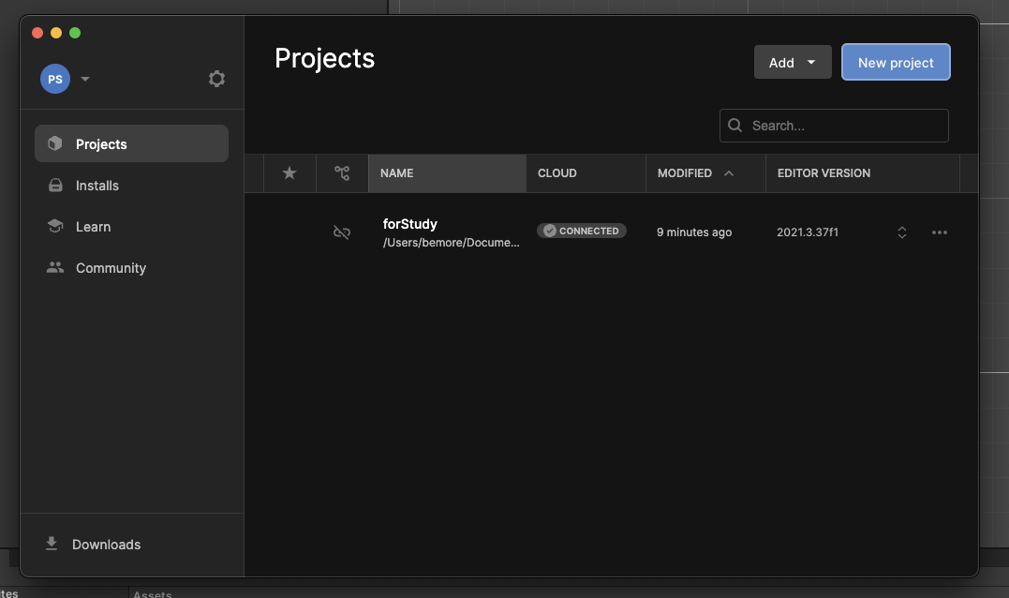Image resolution: width=1009 pixels, height=598 pixels.
Task: Click the PS account avatar
Action: [x=55, y=79]
